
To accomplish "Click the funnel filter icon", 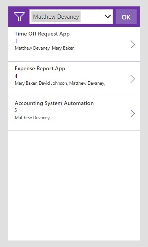I will [x=19, y=16].
